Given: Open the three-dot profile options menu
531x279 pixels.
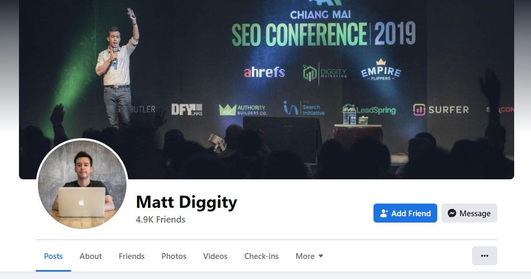Looking at the screenshot, I should [x=484, y=256].
